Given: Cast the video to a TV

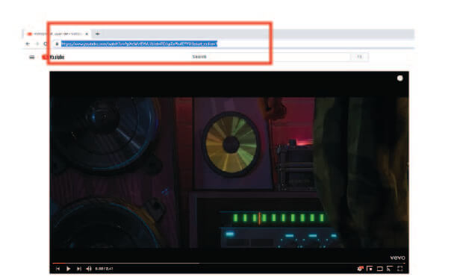Looking at the screenshot, I should [390, 269].
